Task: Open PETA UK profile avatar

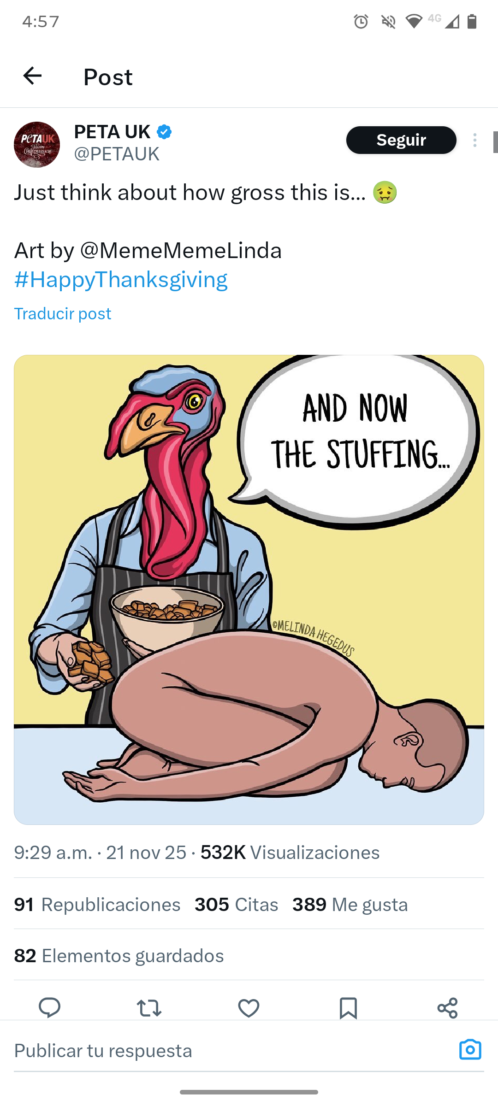Action: click(37, 144)
